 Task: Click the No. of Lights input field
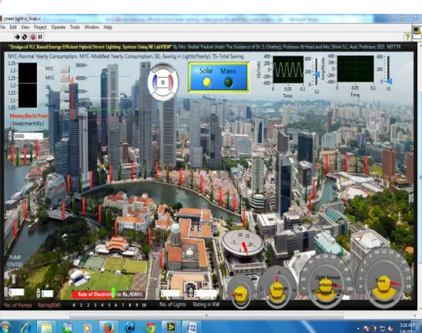170,293
